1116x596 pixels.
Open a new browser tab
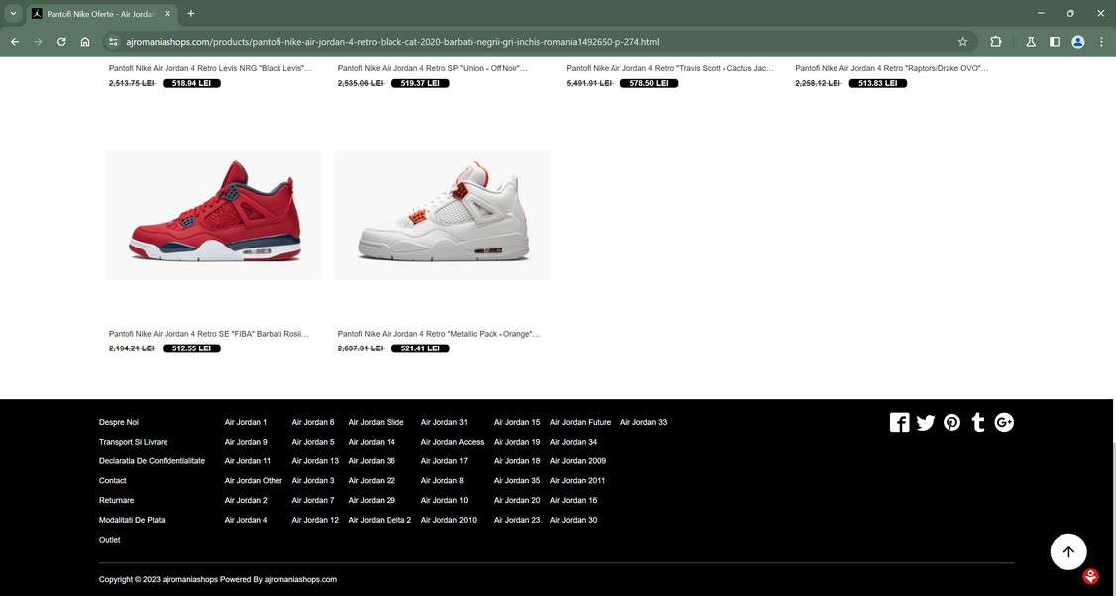point(190,14)
